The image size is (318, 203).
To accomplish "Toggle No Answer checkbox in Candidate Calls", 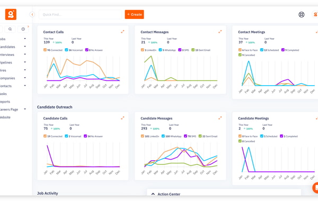I will 85,136.
